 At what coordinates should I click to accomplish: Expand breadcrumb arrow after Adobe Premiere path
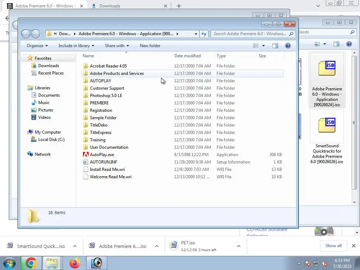click(x=177, y=34)
